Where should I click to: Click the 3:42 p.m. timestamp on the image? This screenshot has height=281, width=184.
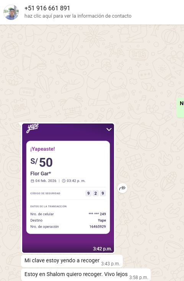coord(103,249)
